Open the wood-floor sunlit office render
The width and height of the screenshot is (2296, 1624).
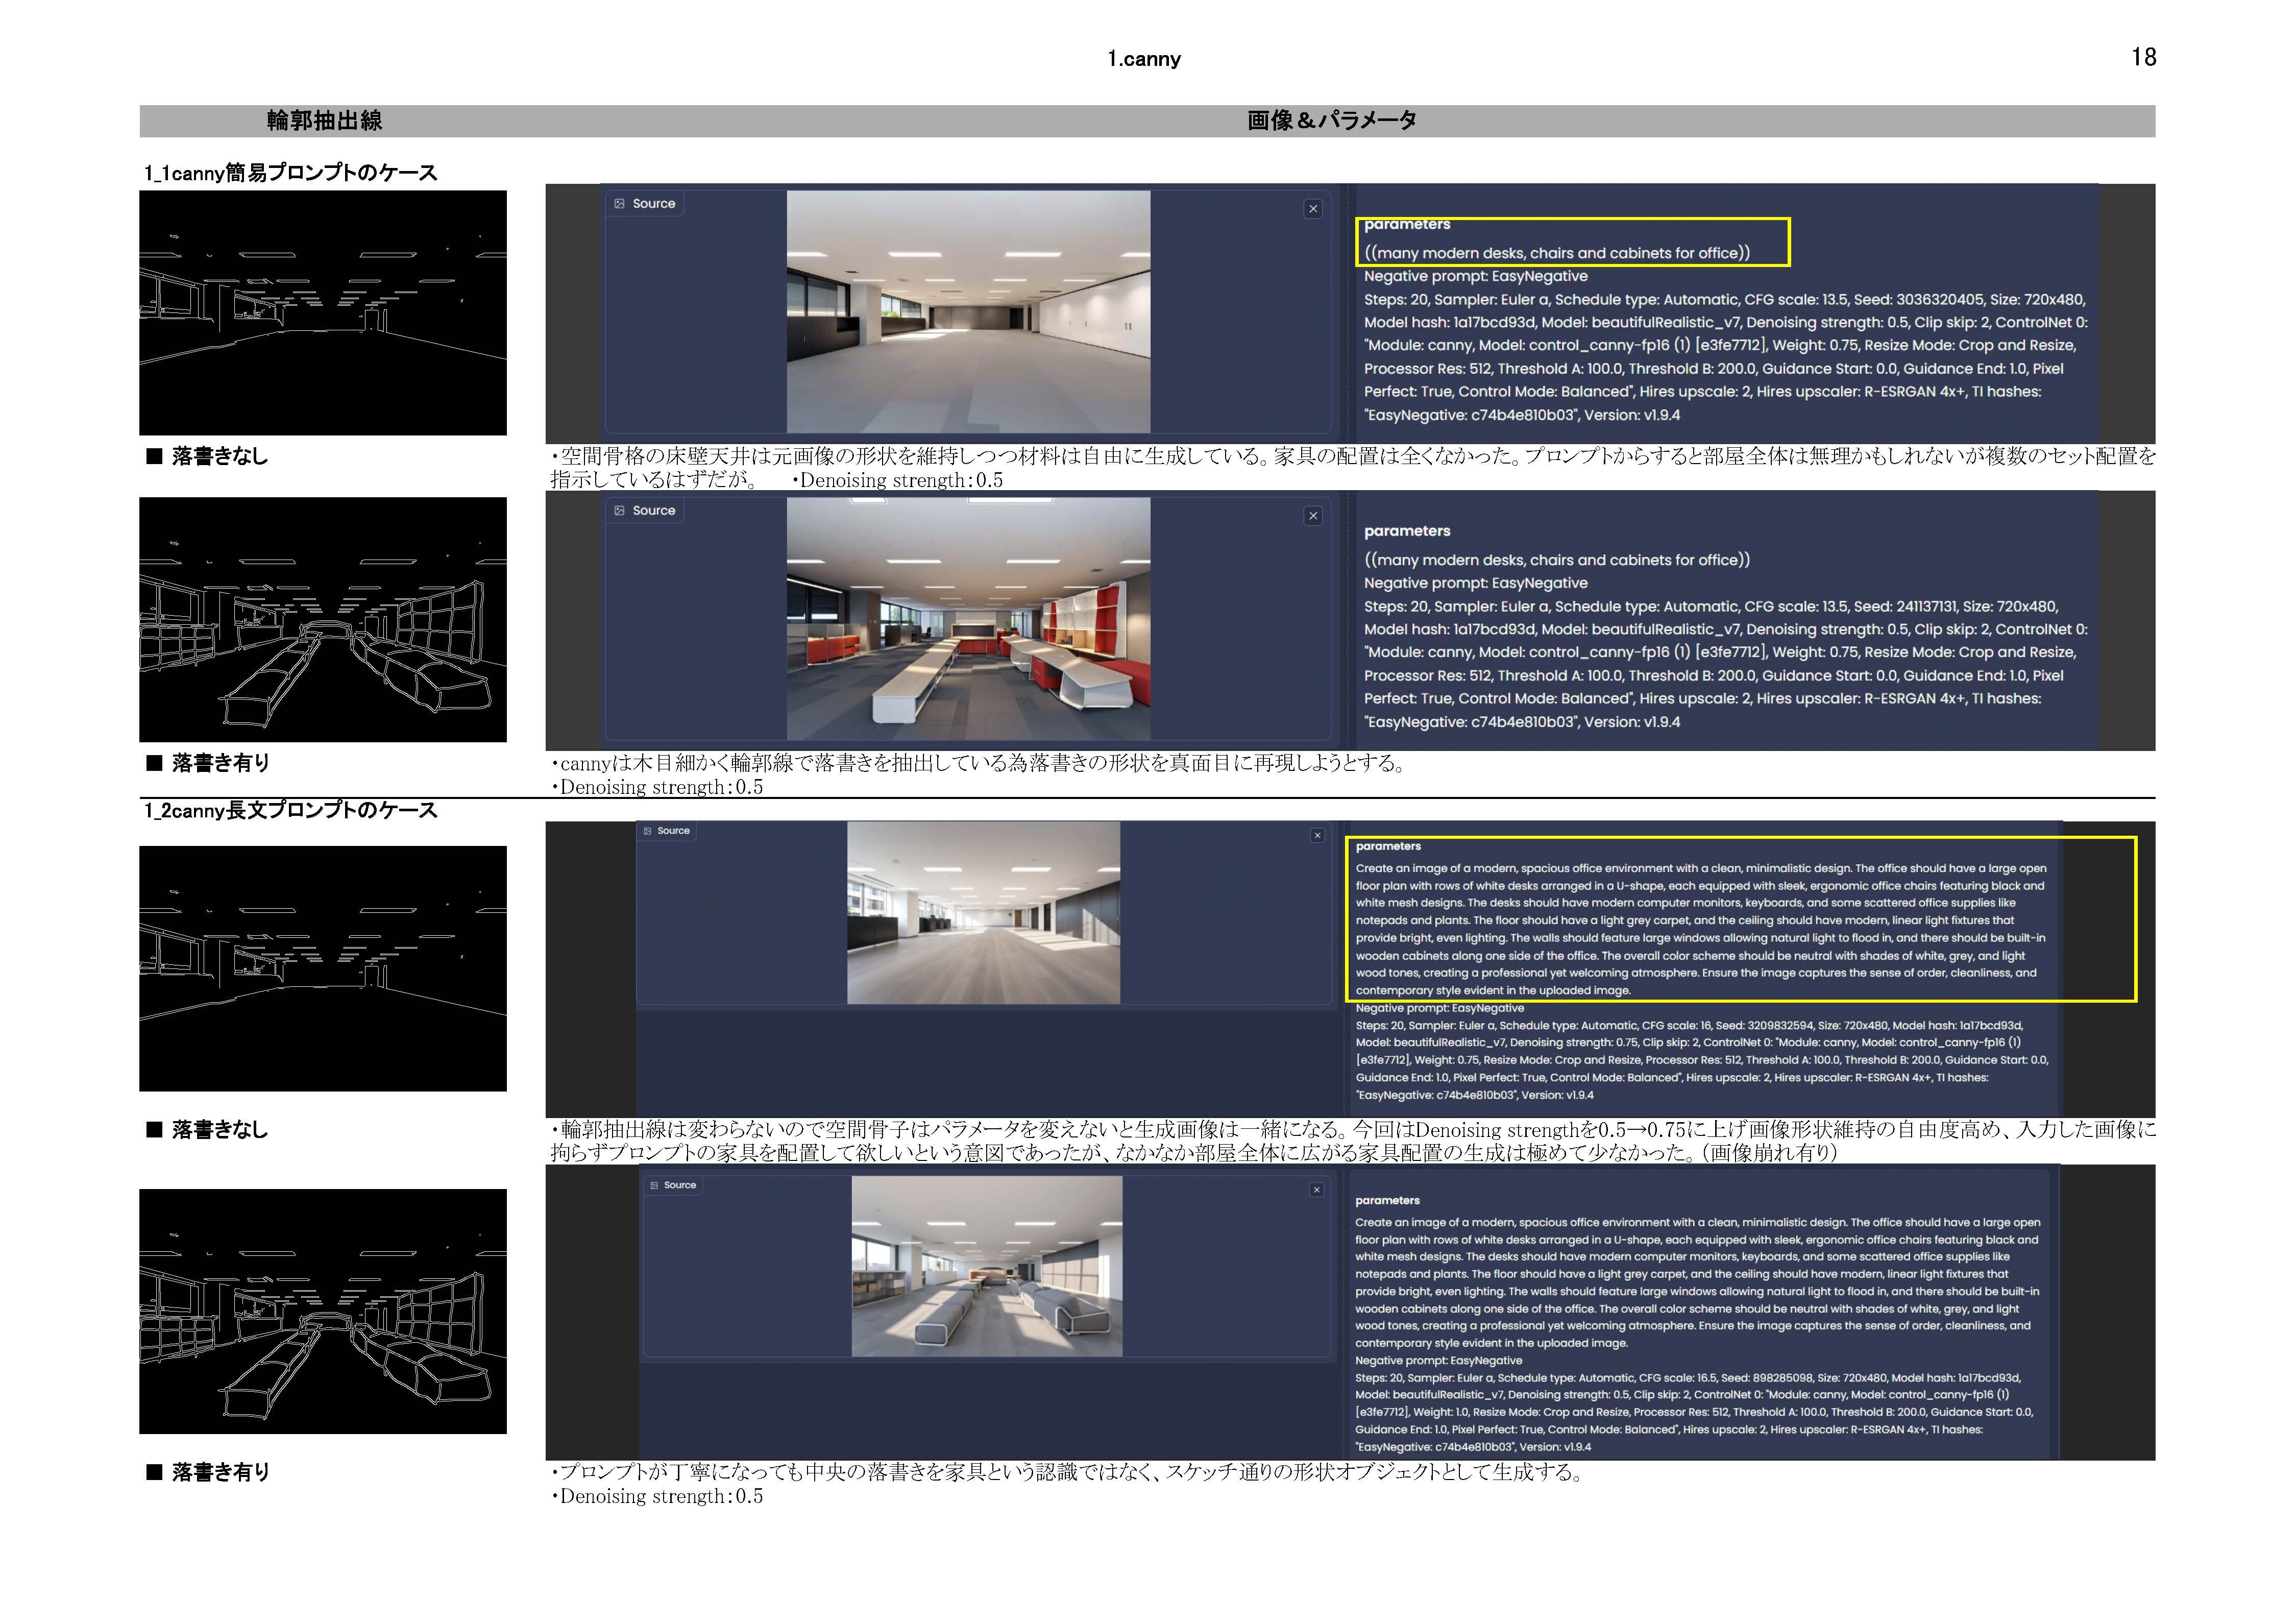coord(983,913)
